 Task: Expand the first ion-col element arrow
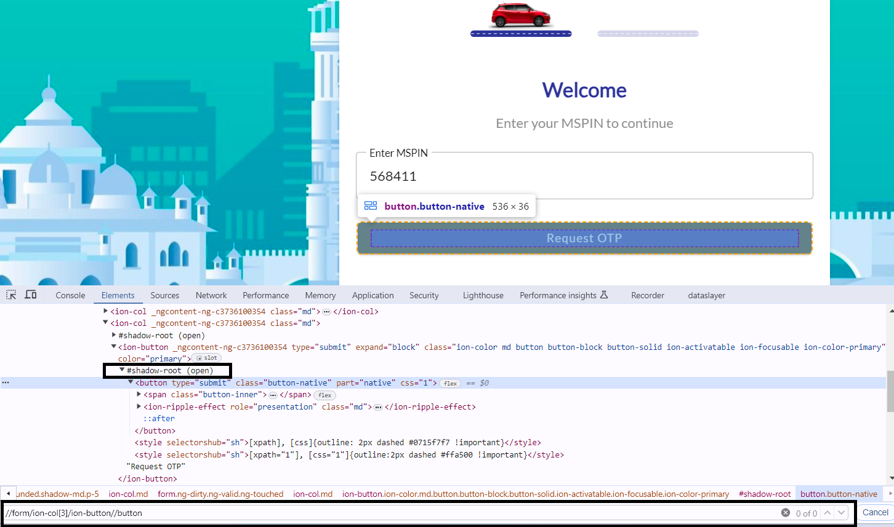pos(105,311)
